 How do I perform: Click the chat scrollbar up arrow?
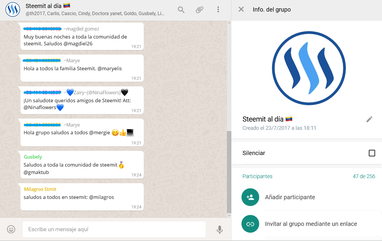click(x=229, y=23)
